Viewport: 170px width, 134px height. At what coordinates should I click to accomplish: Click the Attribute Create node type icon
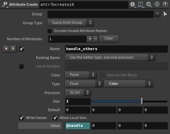pos(5,4)
